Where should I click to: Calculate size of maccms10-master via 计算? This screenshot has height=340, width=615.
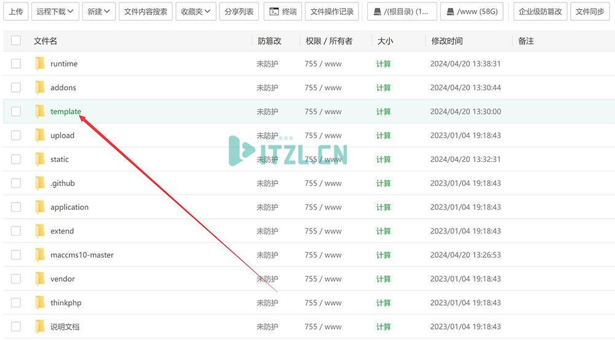[383, 255]
